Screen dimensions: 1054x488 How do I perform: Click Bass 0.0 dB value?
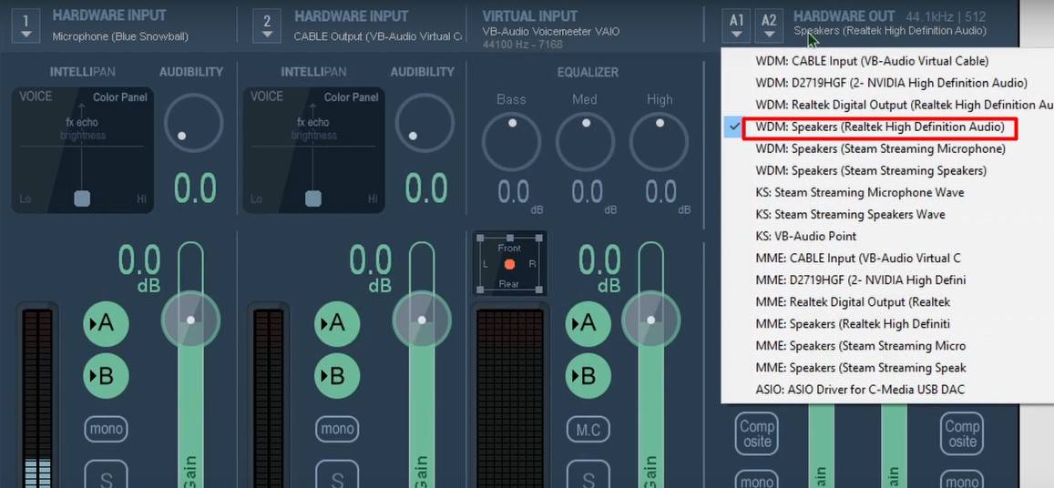513,192
